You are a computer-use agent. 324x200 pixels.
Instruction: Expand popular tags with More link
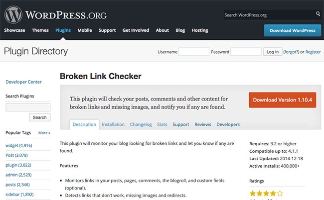tap(44, 133)
